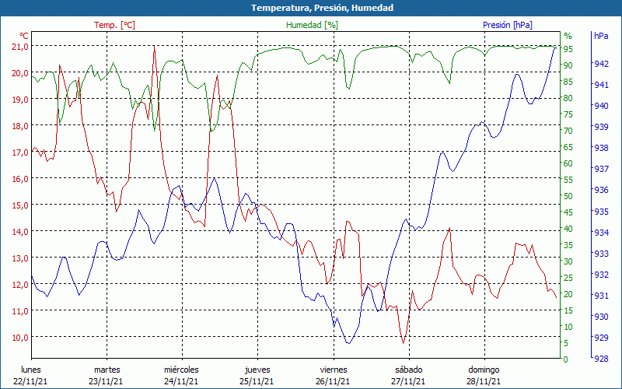Click the '12,0' temperature axis value
Viewport: 622px width, 389px height.
pyautogui.click(x=20, y=285)
